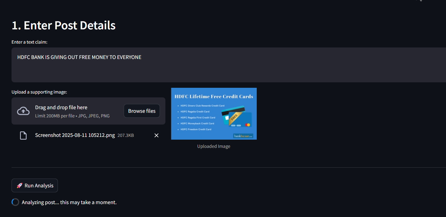Click the Run Analysis button
This screenshot has height=217, width=446.
coord(35,185)
